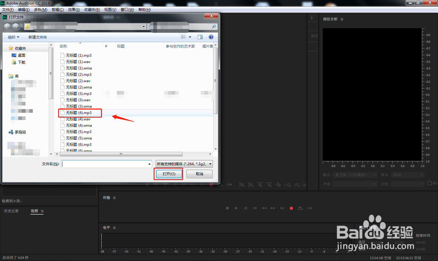438x261 pixels.
Task: Expand the address bar path dropdown
Action: [144, 27]
